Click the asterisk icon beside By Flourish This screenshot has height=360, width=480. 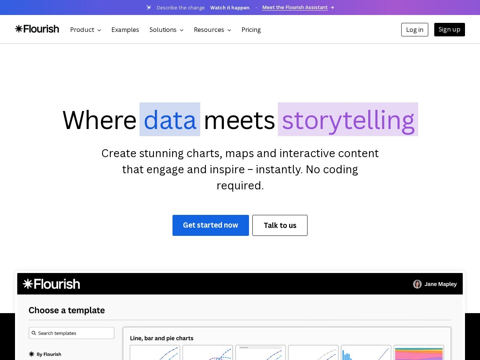click(x=31, y=354)
